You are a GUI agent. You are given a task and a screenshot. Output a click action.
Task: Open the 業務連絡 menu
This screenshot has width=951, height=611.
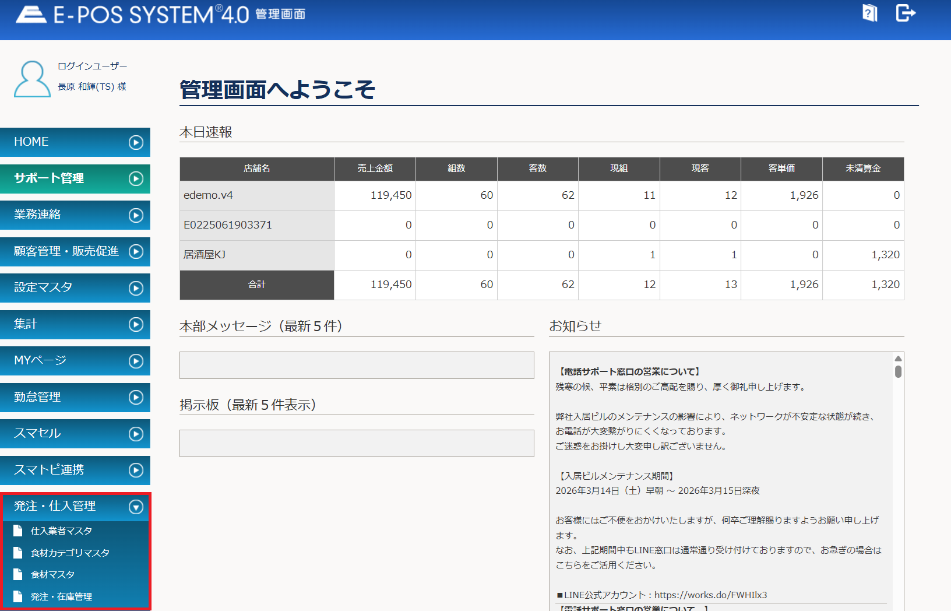[75, 215]
